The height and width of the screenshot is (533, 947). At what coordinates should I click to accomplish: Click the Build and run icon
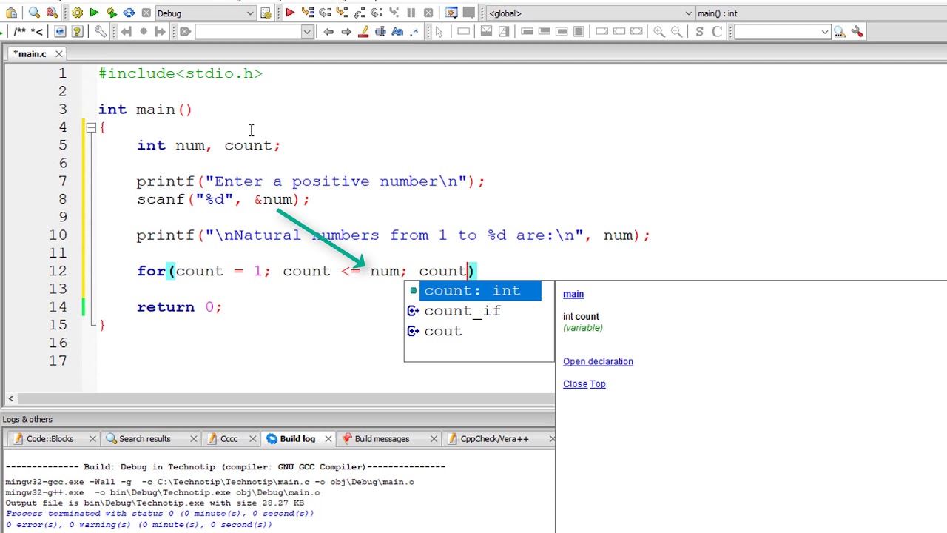[111, 13]
